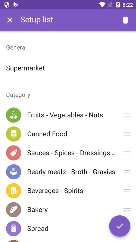This screenshot has width=136, height=242.
Task: Open Beverages - Spirits category text
Action: click(55, 191)
